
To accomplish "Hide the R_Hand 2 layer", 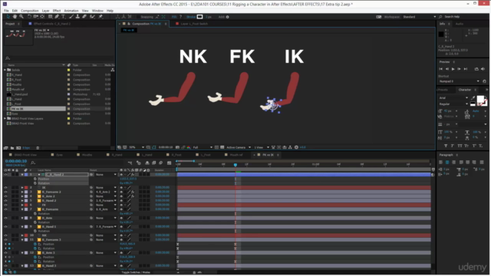I will 5,201.
